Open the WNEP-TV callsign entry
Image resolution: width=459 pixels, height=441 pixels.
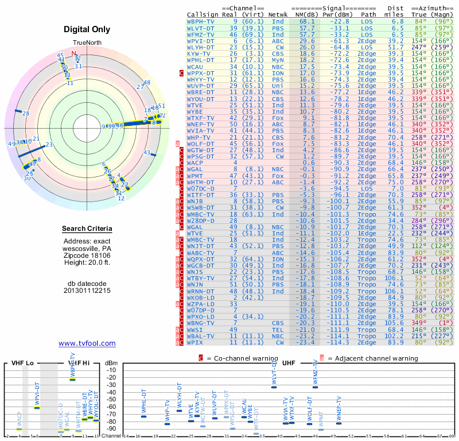pos(201,123)
